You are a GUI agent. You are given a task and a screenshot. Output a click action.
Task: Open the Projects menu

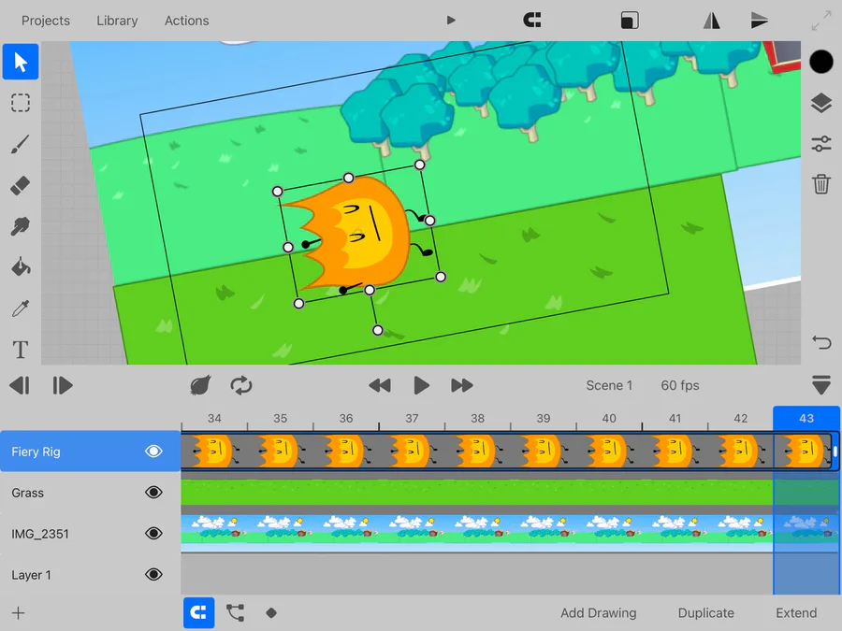(46, 21)
